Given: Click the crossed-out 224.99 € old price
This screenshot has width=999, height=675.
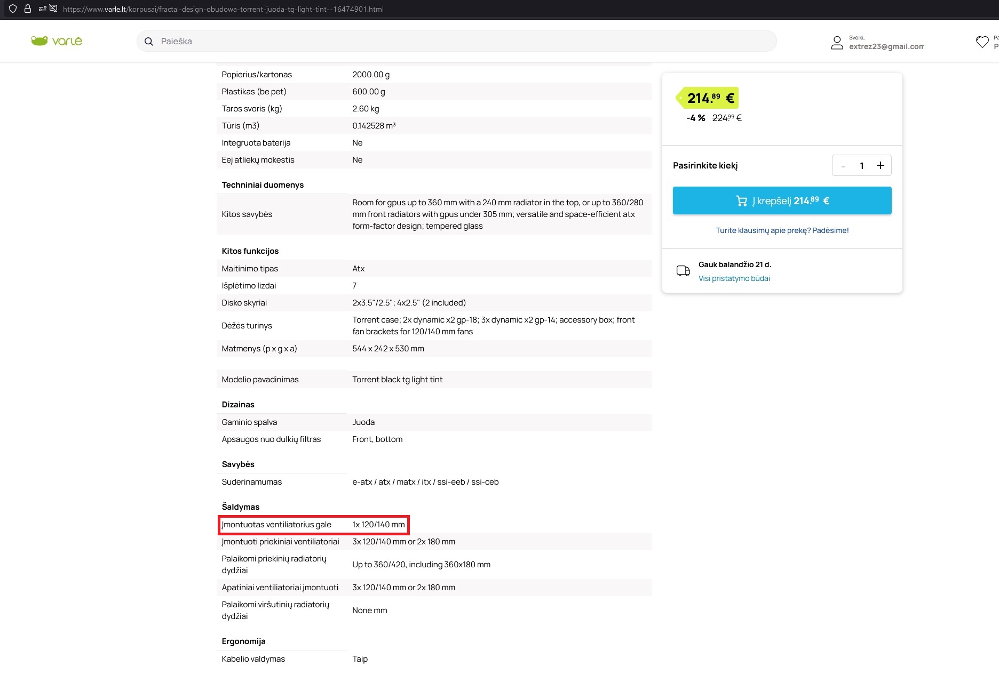Looking at the screenshot, I should click(727, 118).
